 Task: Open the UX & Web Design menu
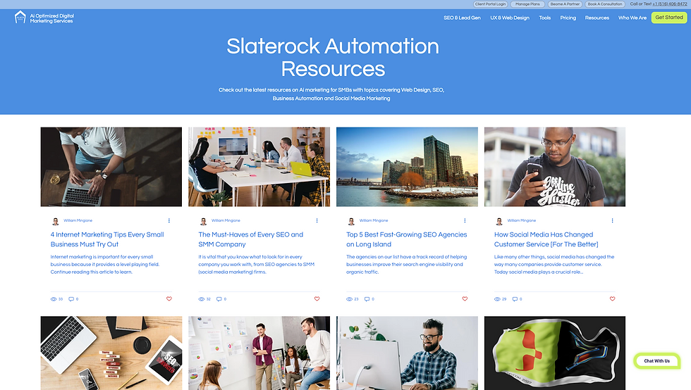pyautogui.click(x=510, y=18)
